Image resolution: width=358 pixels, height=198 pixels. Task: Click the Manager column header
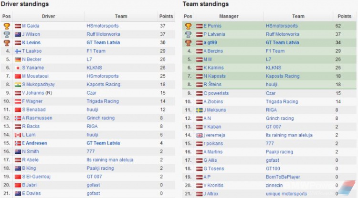[229, 16]
